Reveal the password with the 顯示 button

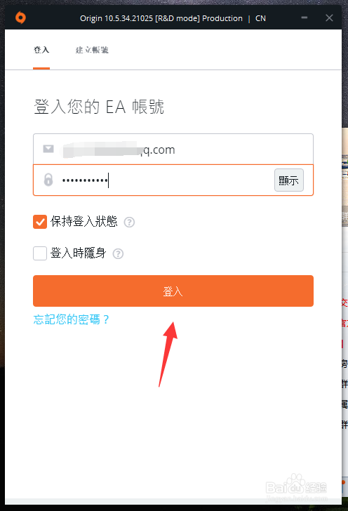pyautogui.click(x=288, y=180)
